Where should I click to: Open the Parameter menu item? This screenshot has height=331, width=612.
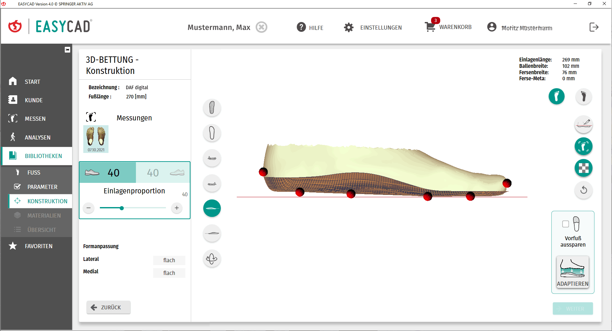click(x=42, y=187)
